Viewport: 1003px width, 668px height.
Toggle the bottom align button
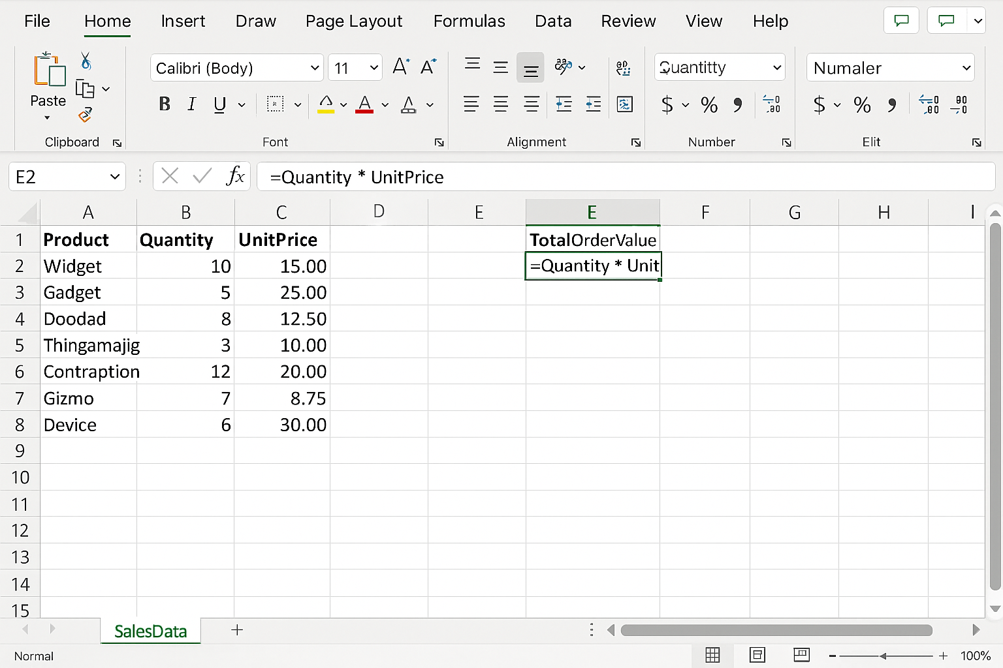pos(530,68)
